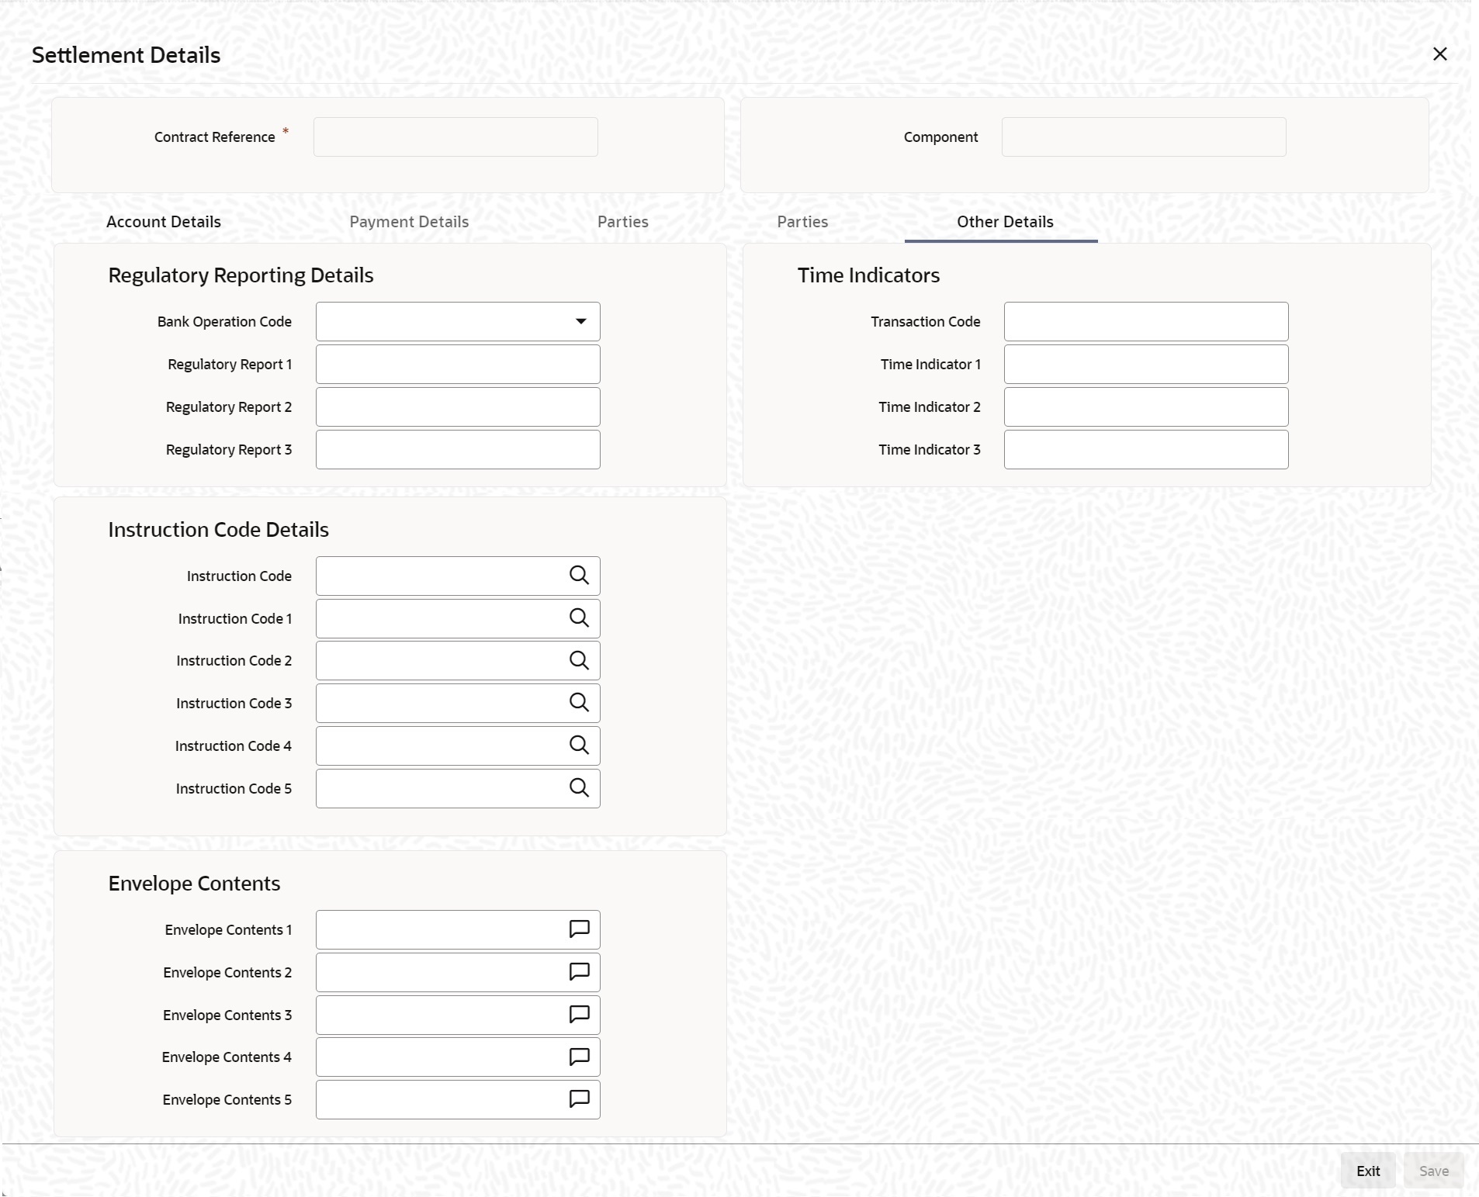
Task: Click the Save button
Action: (1433, 1171)
